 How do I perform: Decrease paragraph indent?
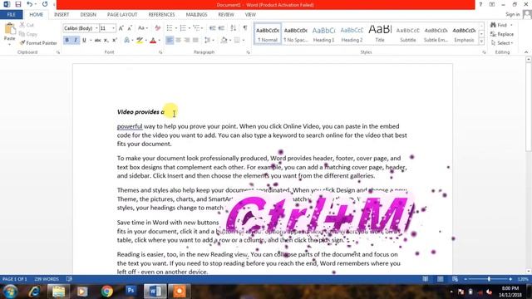[x=213, y=28]
